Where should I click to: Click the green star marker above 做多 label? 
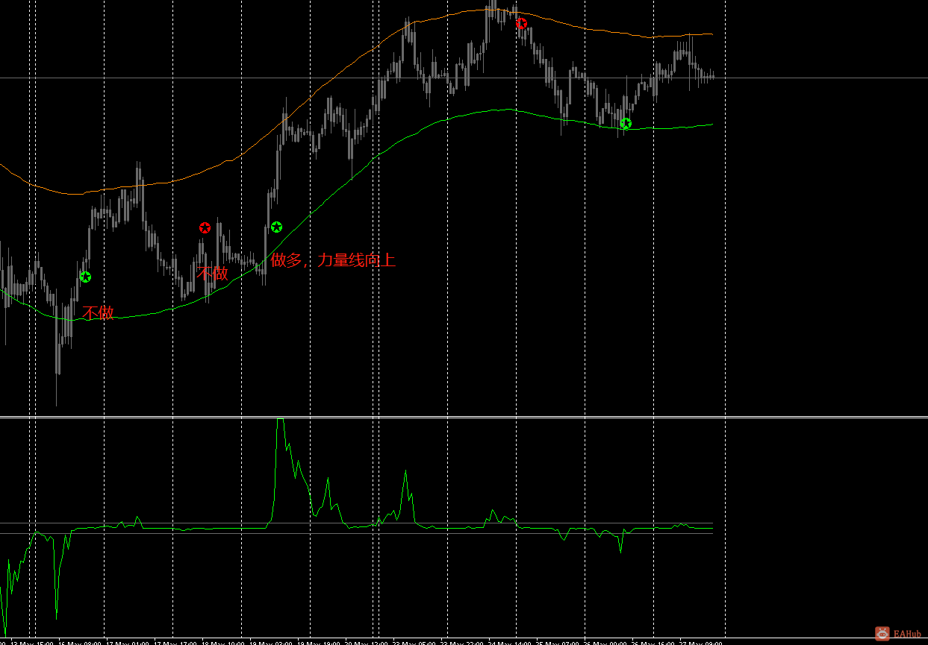[x=276, y=227]
